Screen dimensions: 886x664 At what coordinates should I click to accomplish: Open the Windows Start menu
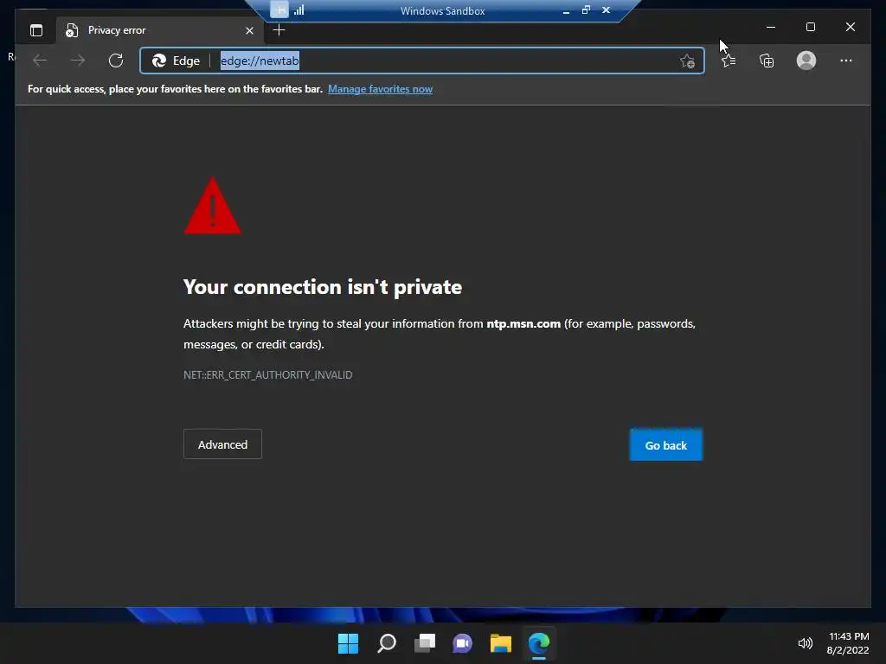348,643
